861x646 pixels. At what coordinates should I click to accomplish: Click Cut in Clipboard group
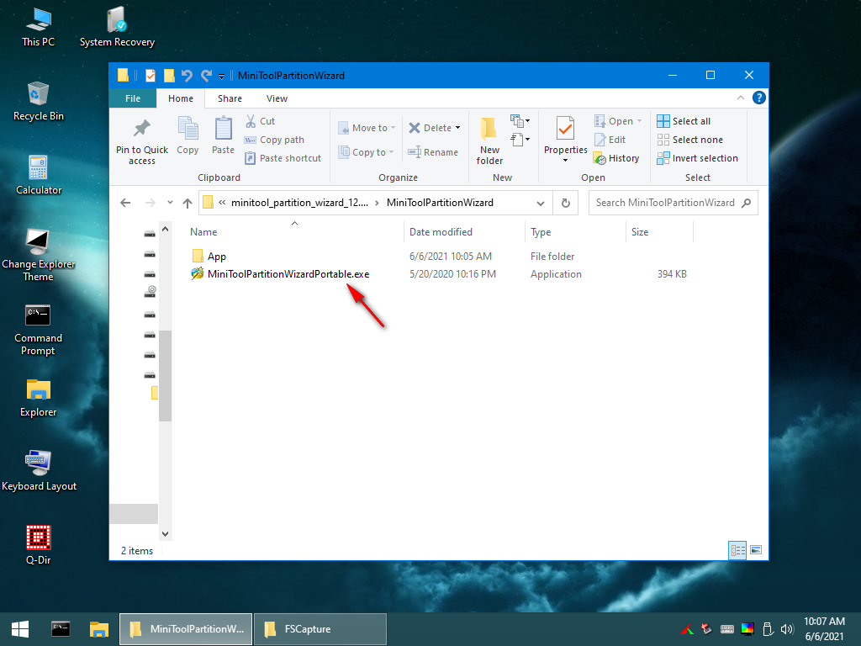click(261, 121)
